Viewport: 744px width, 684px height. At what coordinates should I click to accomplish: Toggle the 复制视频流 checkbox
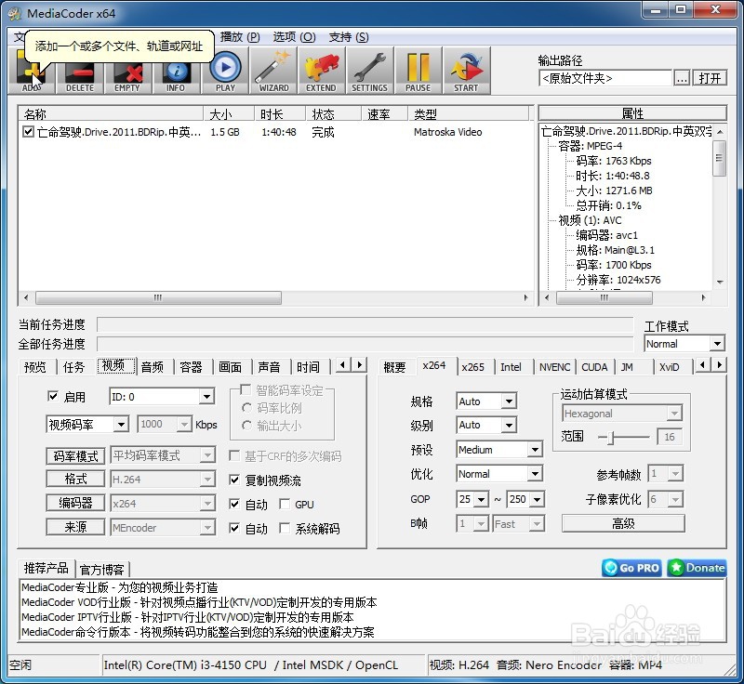(x=234, y=480)
